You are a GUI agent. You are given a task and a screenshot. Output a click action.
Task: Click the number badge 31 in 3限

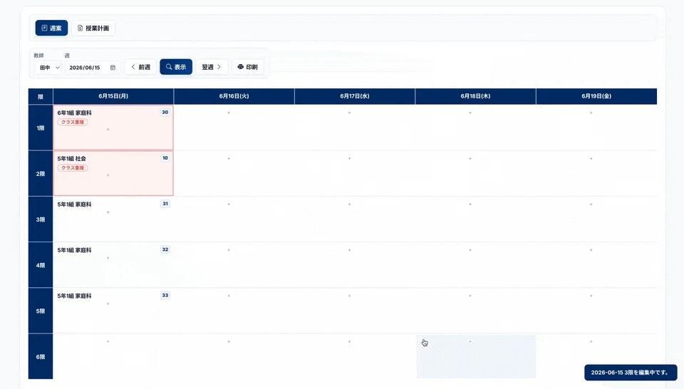[165, 204]
